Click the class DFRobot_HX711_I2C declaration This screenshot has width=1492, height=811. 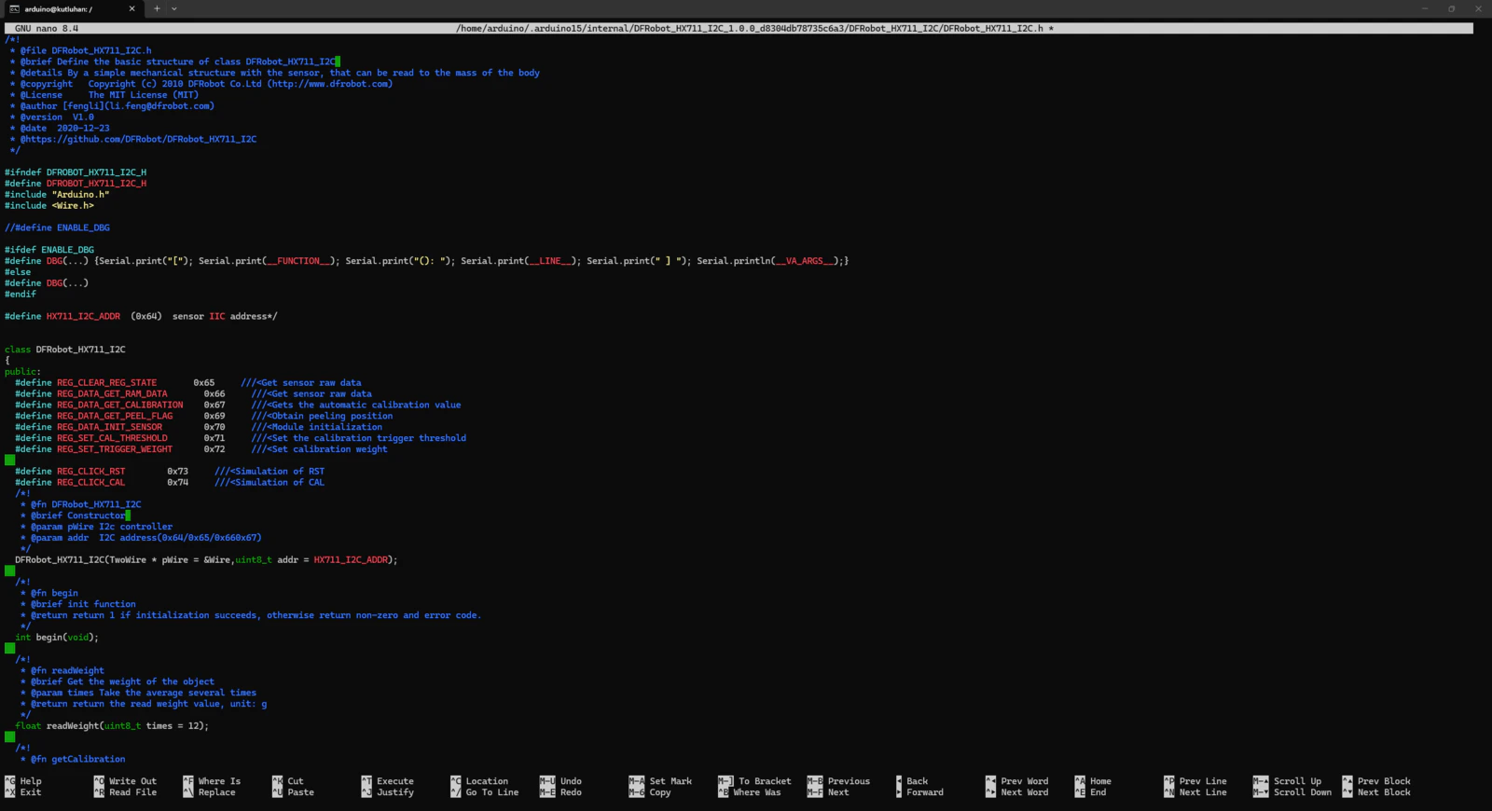click(x=65, y=349)
